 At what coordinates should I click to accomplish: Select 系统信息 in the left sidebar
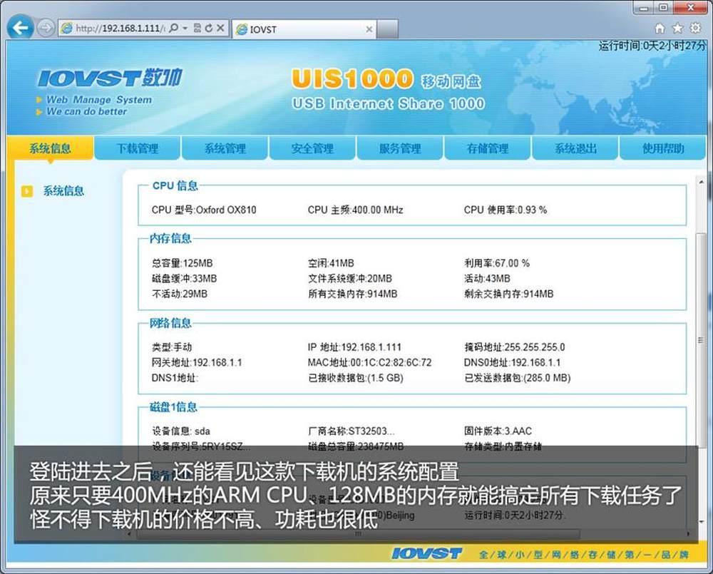point(63,190)
